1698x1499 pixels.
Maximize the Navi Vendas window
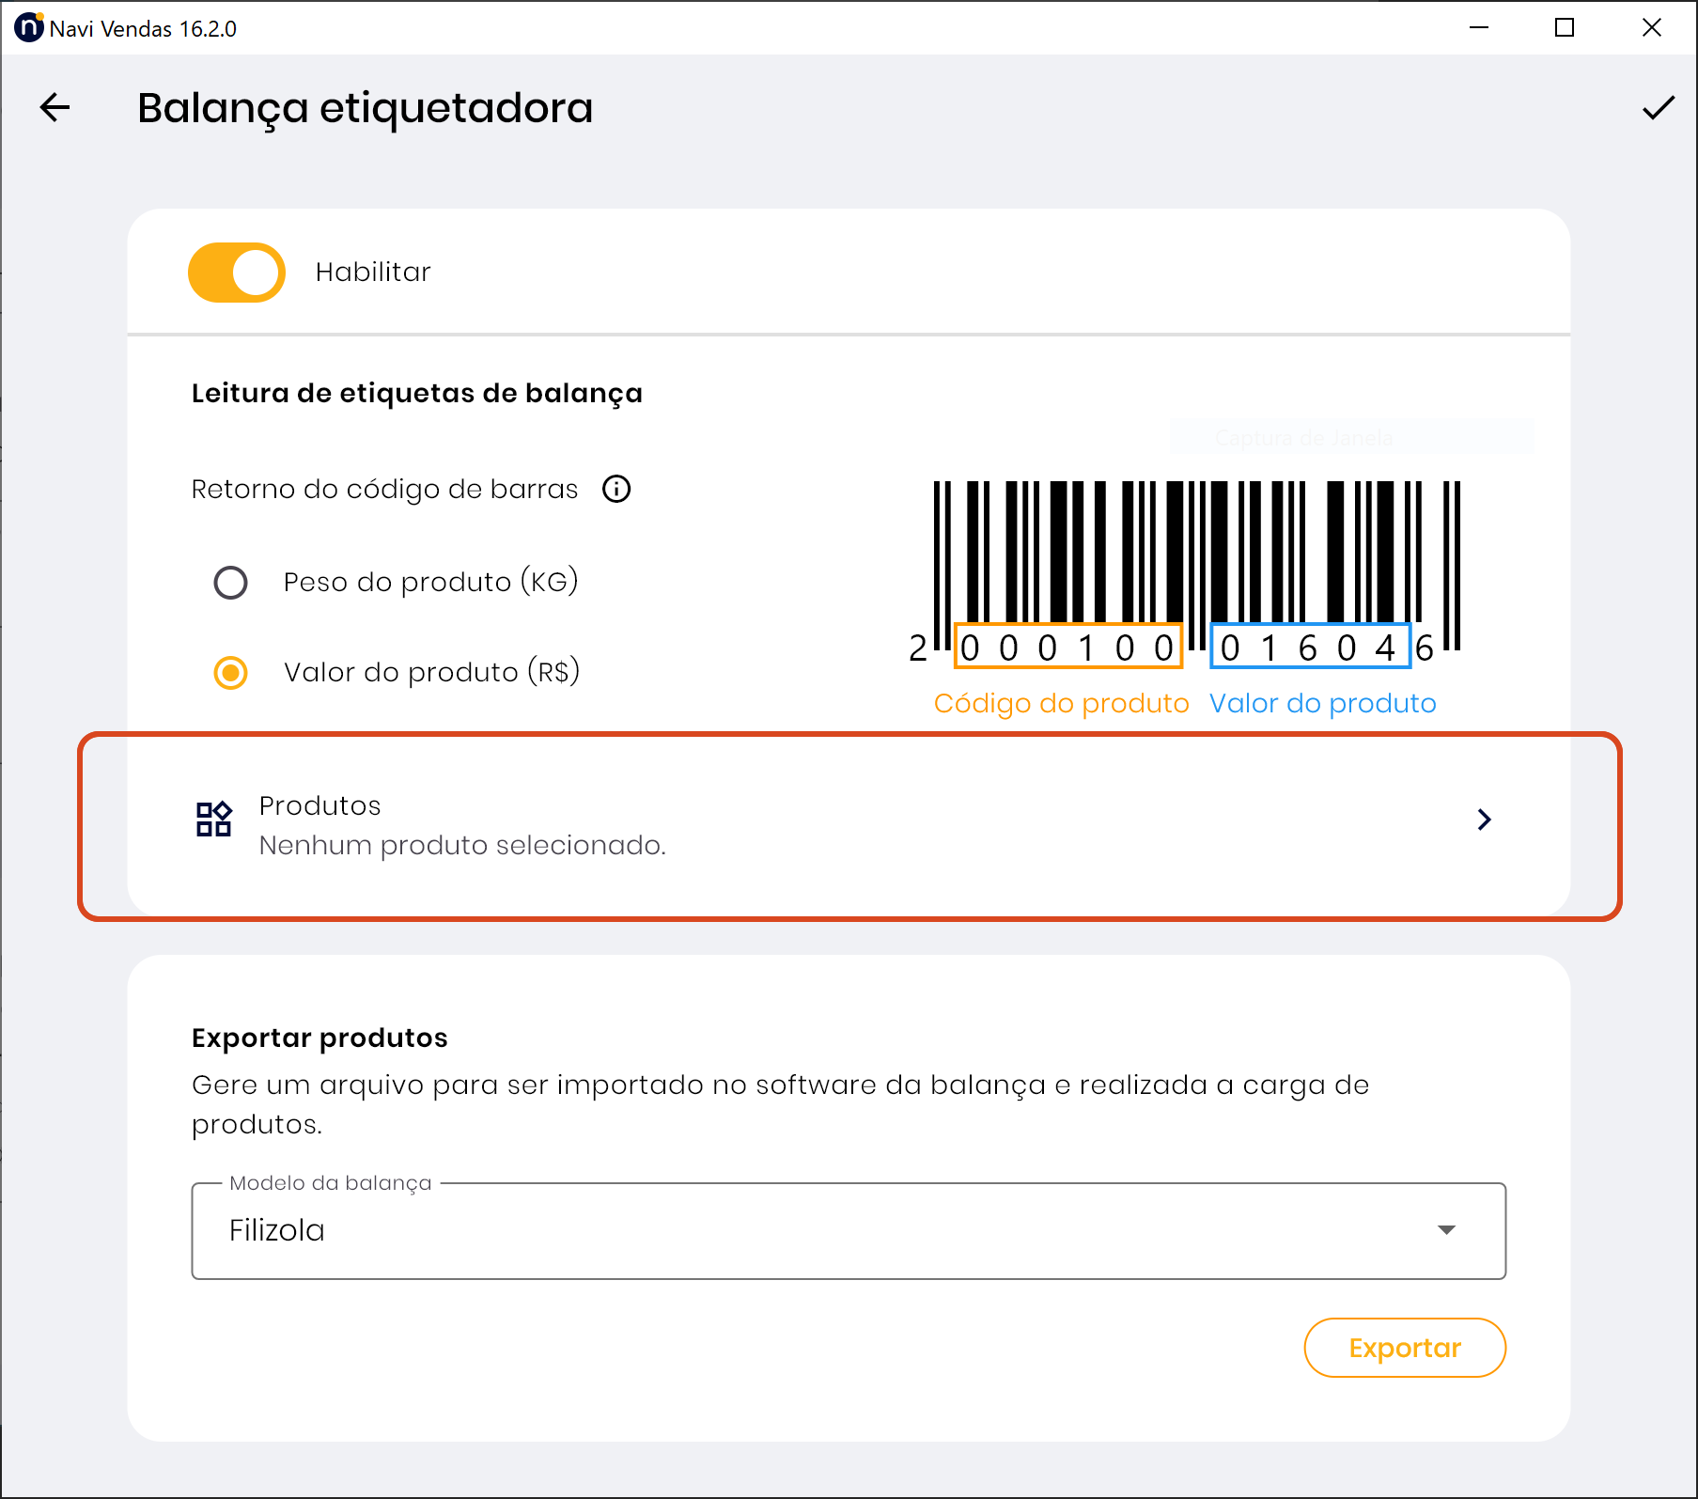[x=1565, y=28]
